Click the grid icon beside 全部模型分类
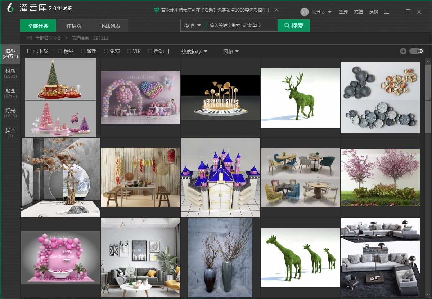Image resolution: width=432 pixels, height=299 pixels. [30, 38]
